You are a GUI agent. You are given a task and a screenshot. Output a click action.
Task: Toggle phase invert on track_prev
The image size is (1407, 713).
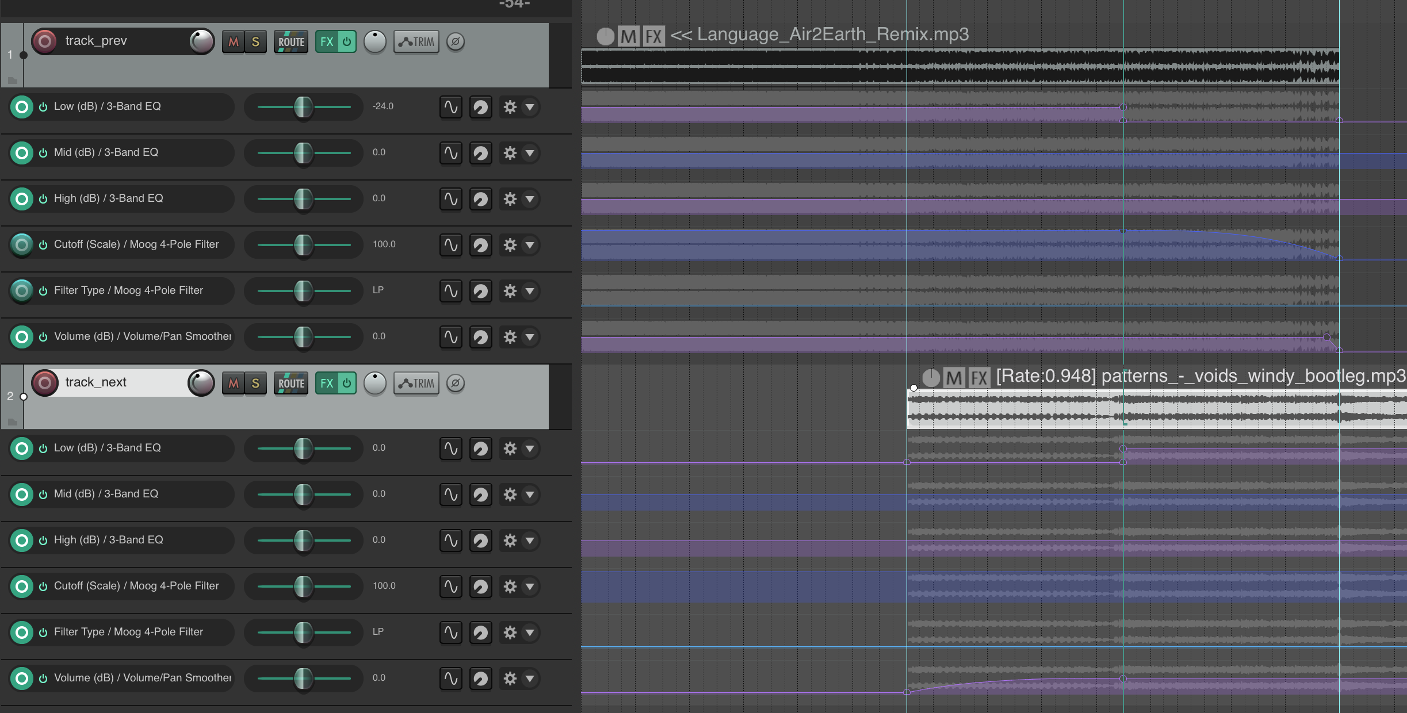click(456, 41)
